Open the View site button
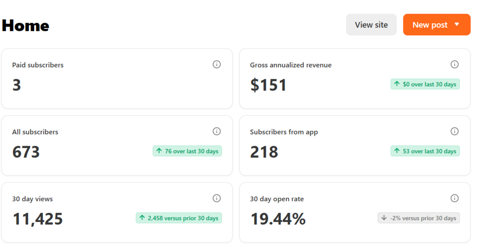Viewport: 478px width, 247px height. 371,25
